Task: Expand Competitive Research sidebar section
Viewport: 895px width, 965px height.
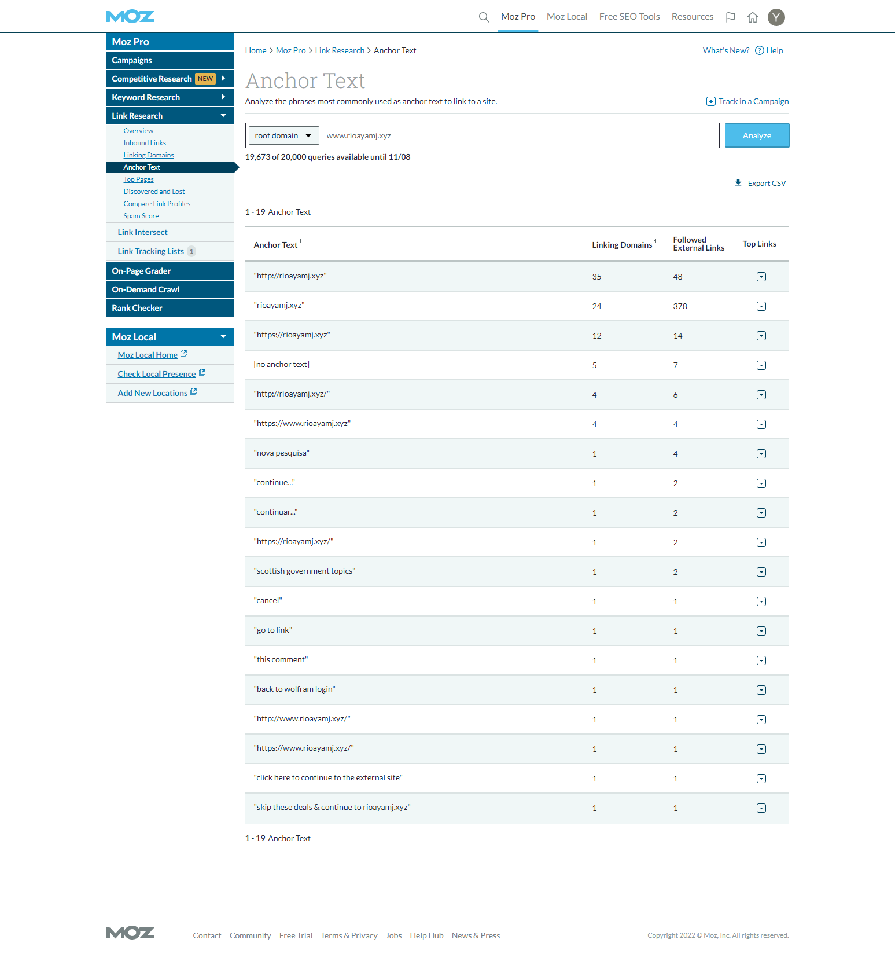Action: pos(223,78)
